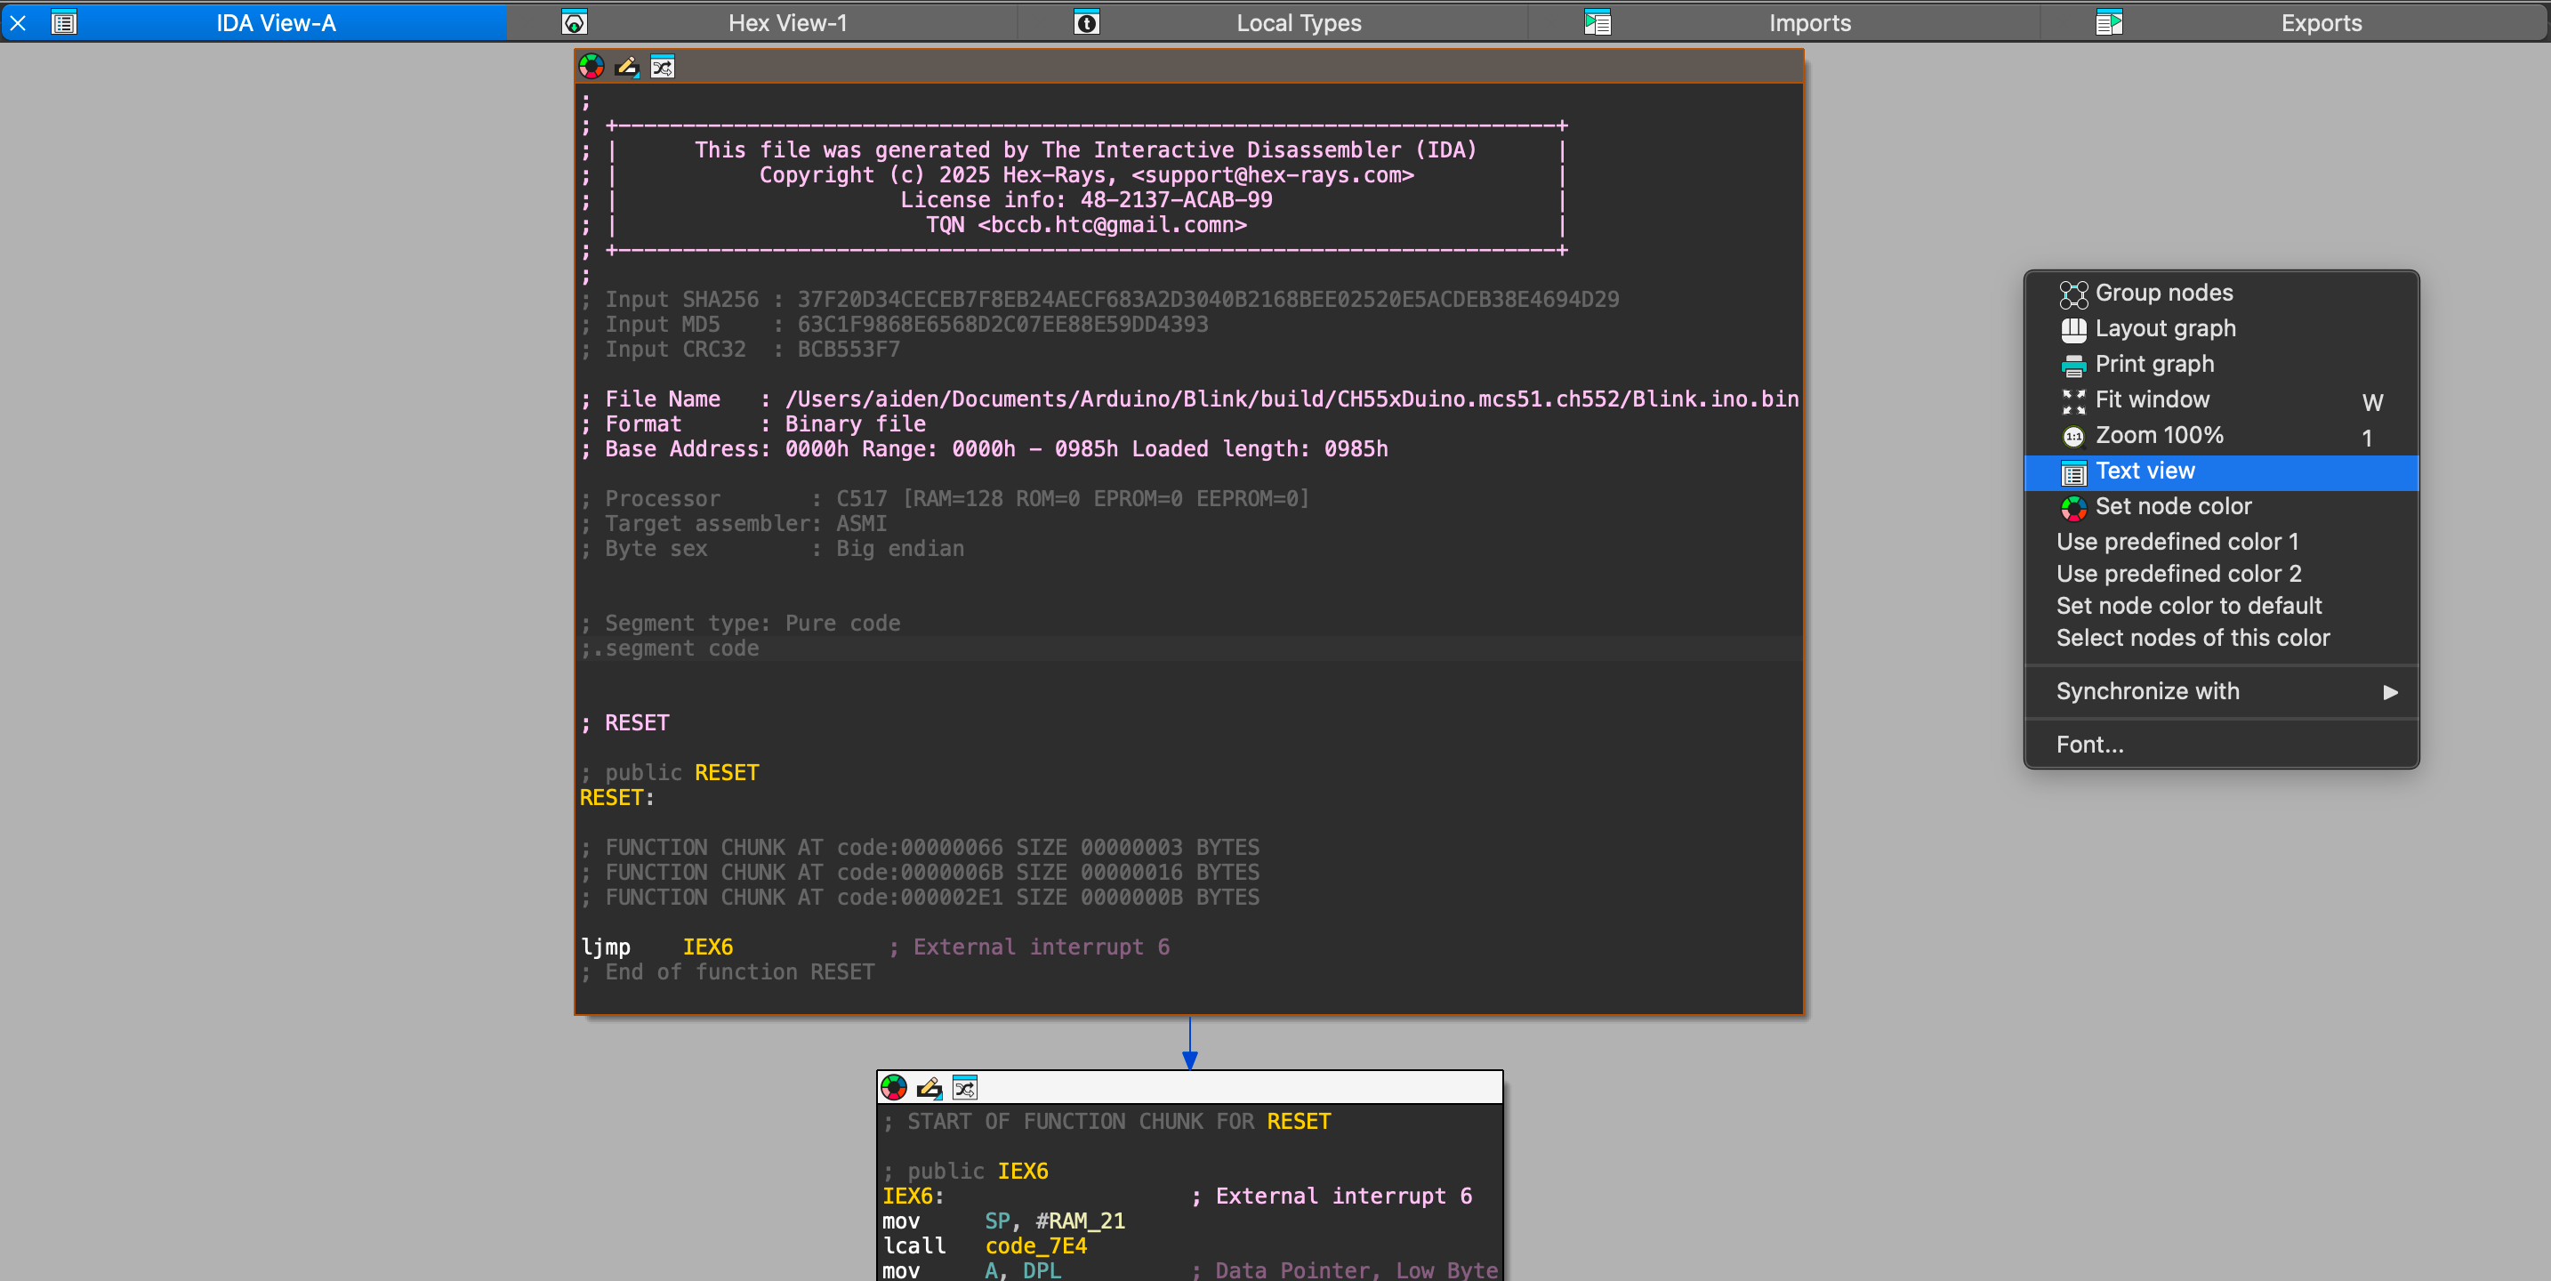Image resolution: width=2551 pixels, height=1281 pixels.
Task: Click Set node color menu item
Action: 2173,507
